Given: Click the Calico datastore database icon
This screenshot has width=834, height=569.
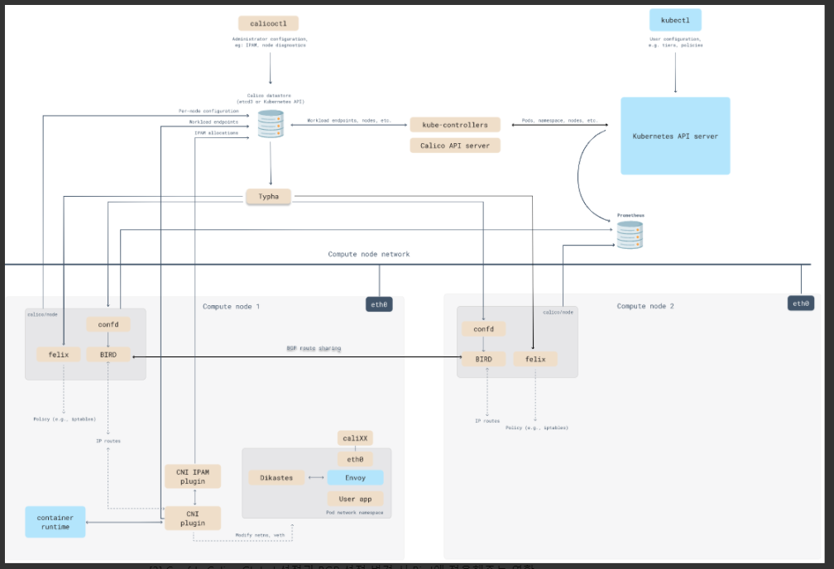Looking at the screenshot, I should (x=271, y=124).
